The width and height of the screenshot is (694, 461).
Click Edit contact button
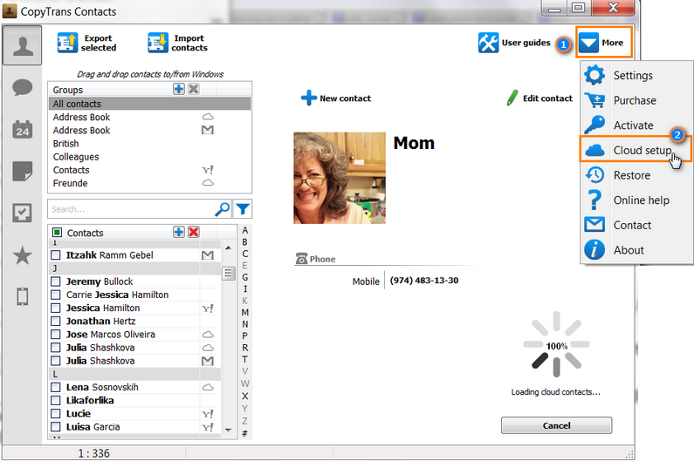(539, 98)
